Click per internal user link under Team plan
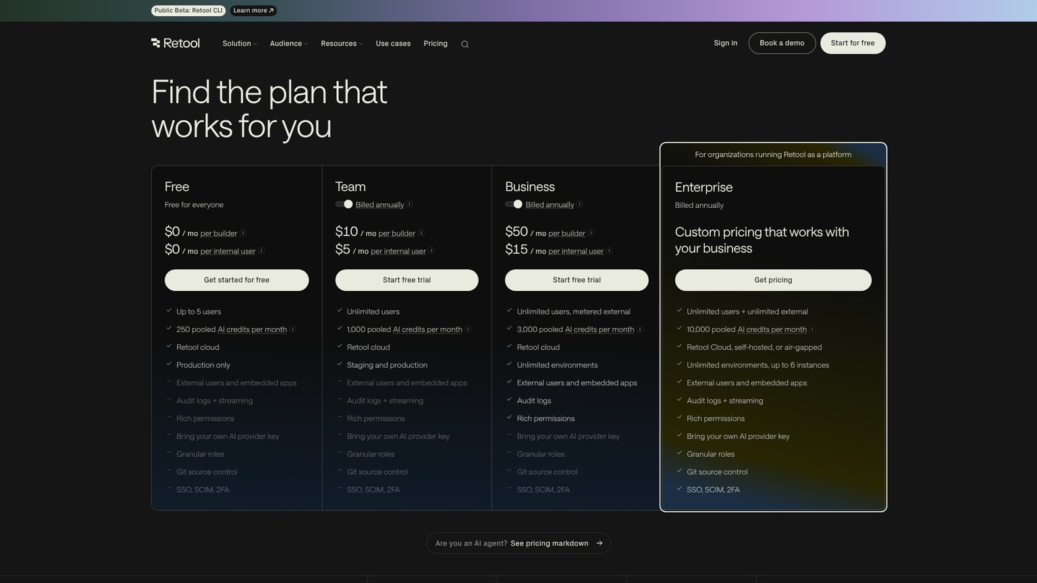 398,251
